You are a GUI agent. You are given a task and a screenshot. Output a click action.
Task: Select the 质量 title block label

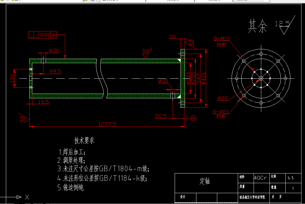click(x=242, y=186)
